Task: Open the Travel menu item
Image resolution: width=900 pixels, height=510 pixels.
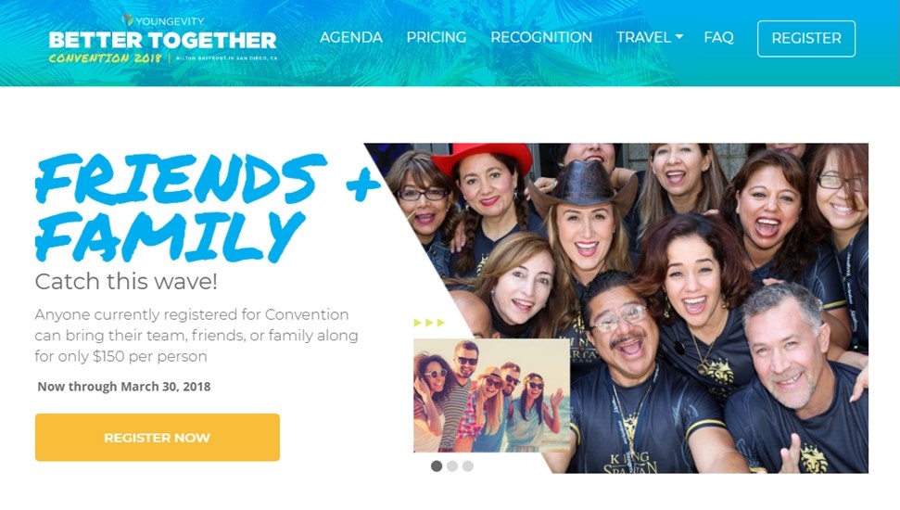Action: point(649,37)
